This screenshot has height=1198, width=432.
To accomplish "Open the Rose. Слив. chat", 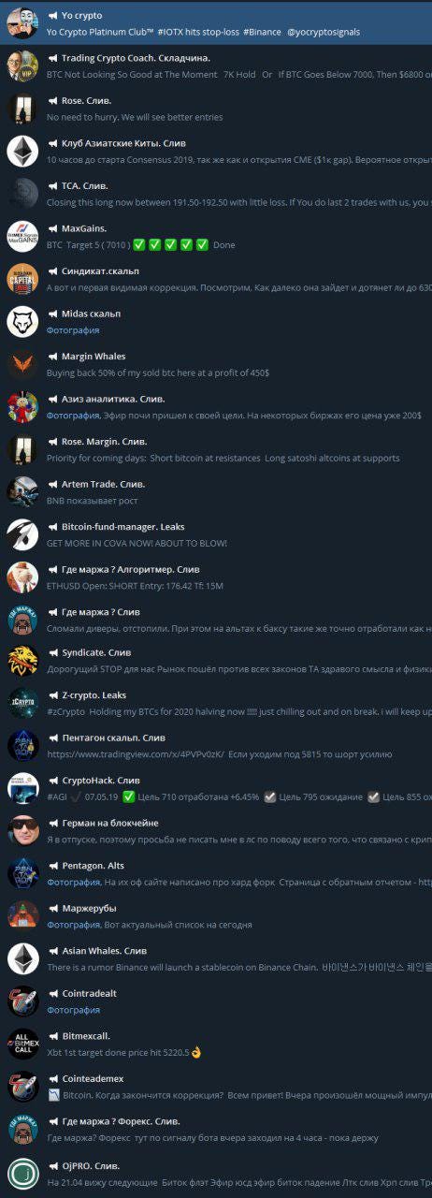I will pyautogui.click(x=216, y=109).
